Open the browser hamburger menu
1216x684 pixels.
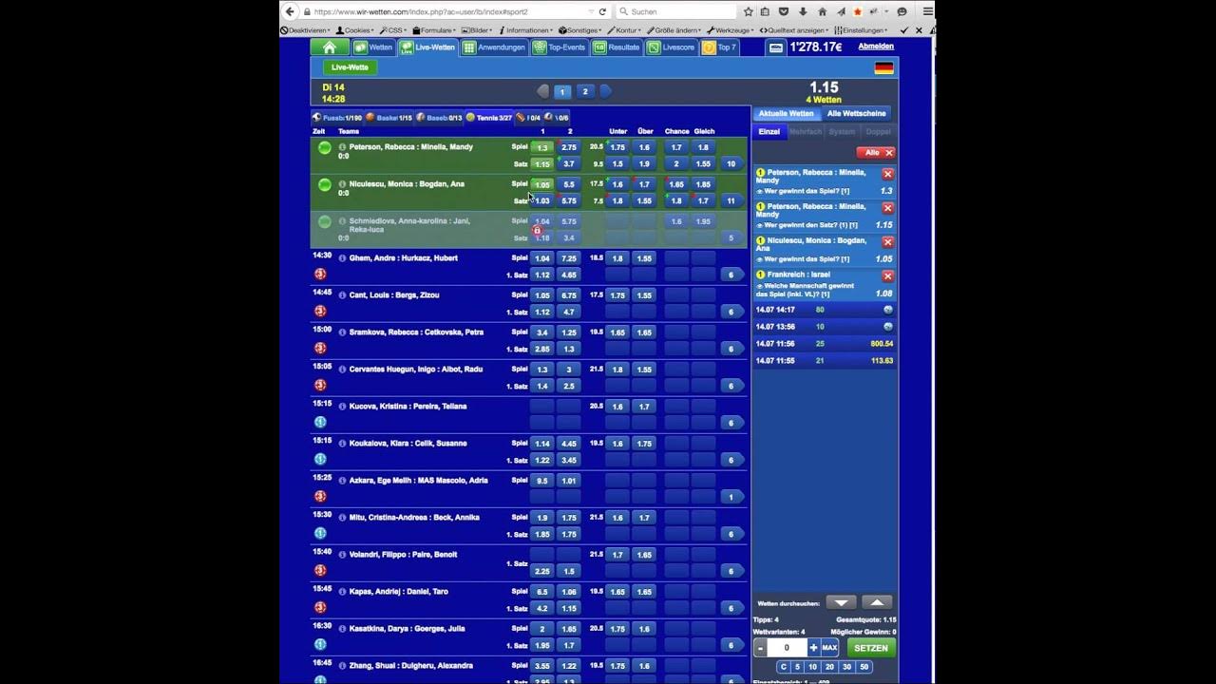click(x=928, y=11)
